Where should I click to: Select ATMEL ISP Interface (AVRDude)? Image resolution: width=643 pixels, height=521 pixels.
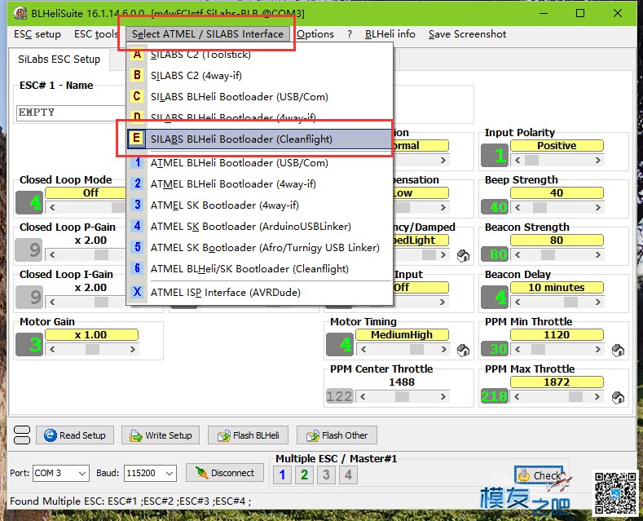pos(260,292)
